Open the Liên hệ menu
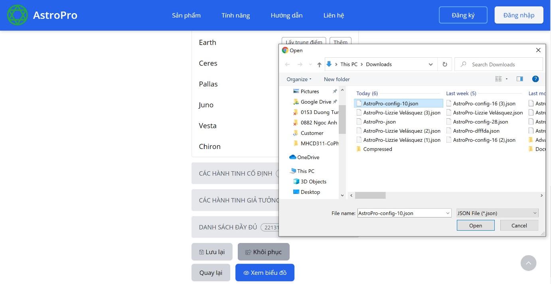The image size is (551, 284). click(x=334, y=15)
